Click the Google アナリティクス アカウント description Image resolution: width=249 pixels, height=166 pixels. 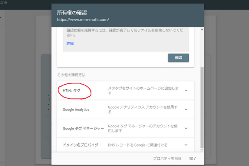click(x=143, y=110)
